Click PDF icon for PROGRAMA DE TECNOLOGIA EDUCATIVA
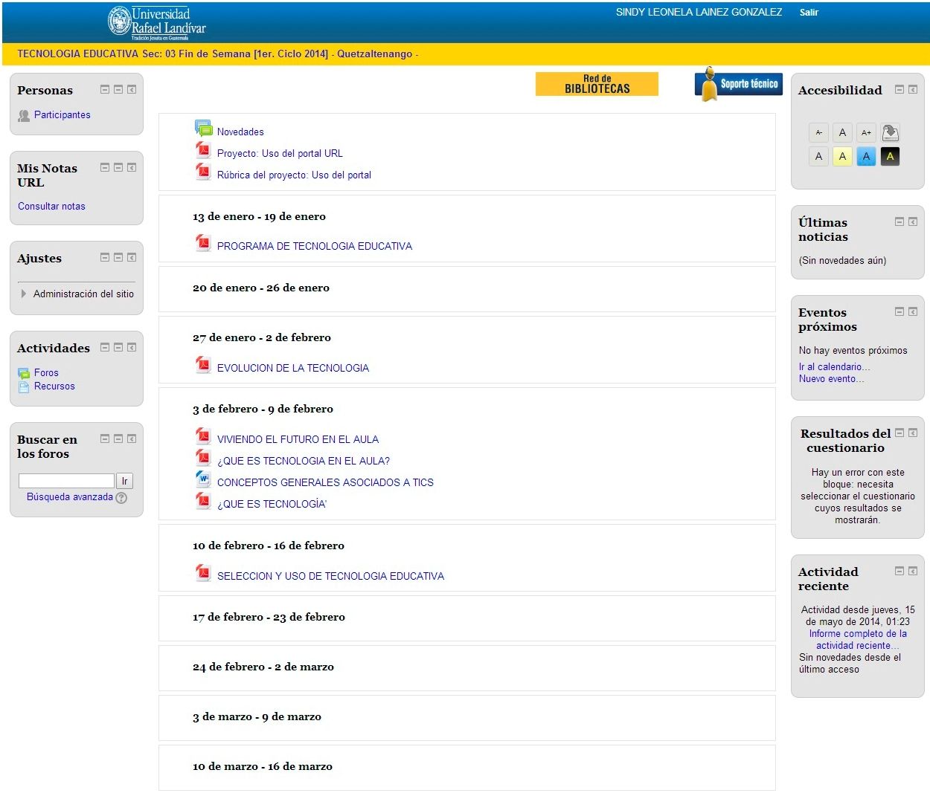Viewport: 930px width, 793px height. click(x=203, y=243)
